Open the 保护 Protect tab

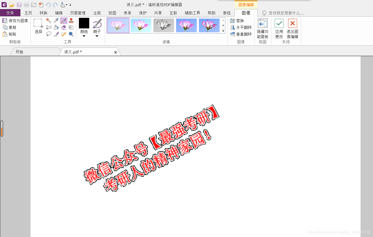tap(143, 13)
